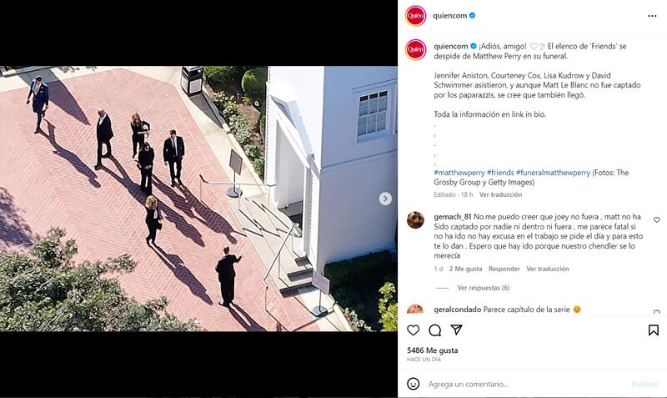Click Ver traducción under gemach_81 comment

(548, 269)
